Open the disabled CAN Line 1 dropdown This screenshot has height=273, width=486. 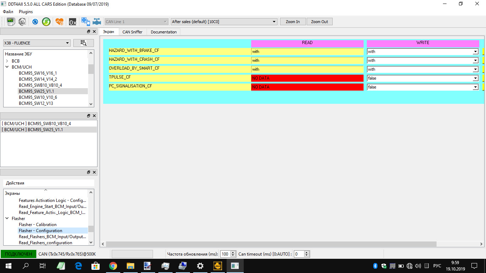(x=136, y=22)
